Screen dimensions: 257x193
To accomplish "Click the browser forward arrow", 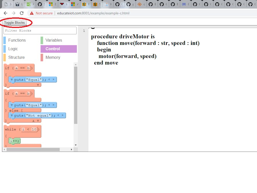I will (x=13, y=13).
